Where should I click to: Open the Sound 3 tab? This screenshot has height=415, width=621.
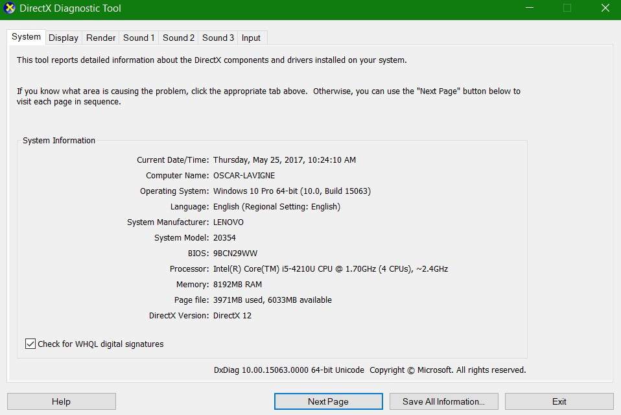click(218, 38)
